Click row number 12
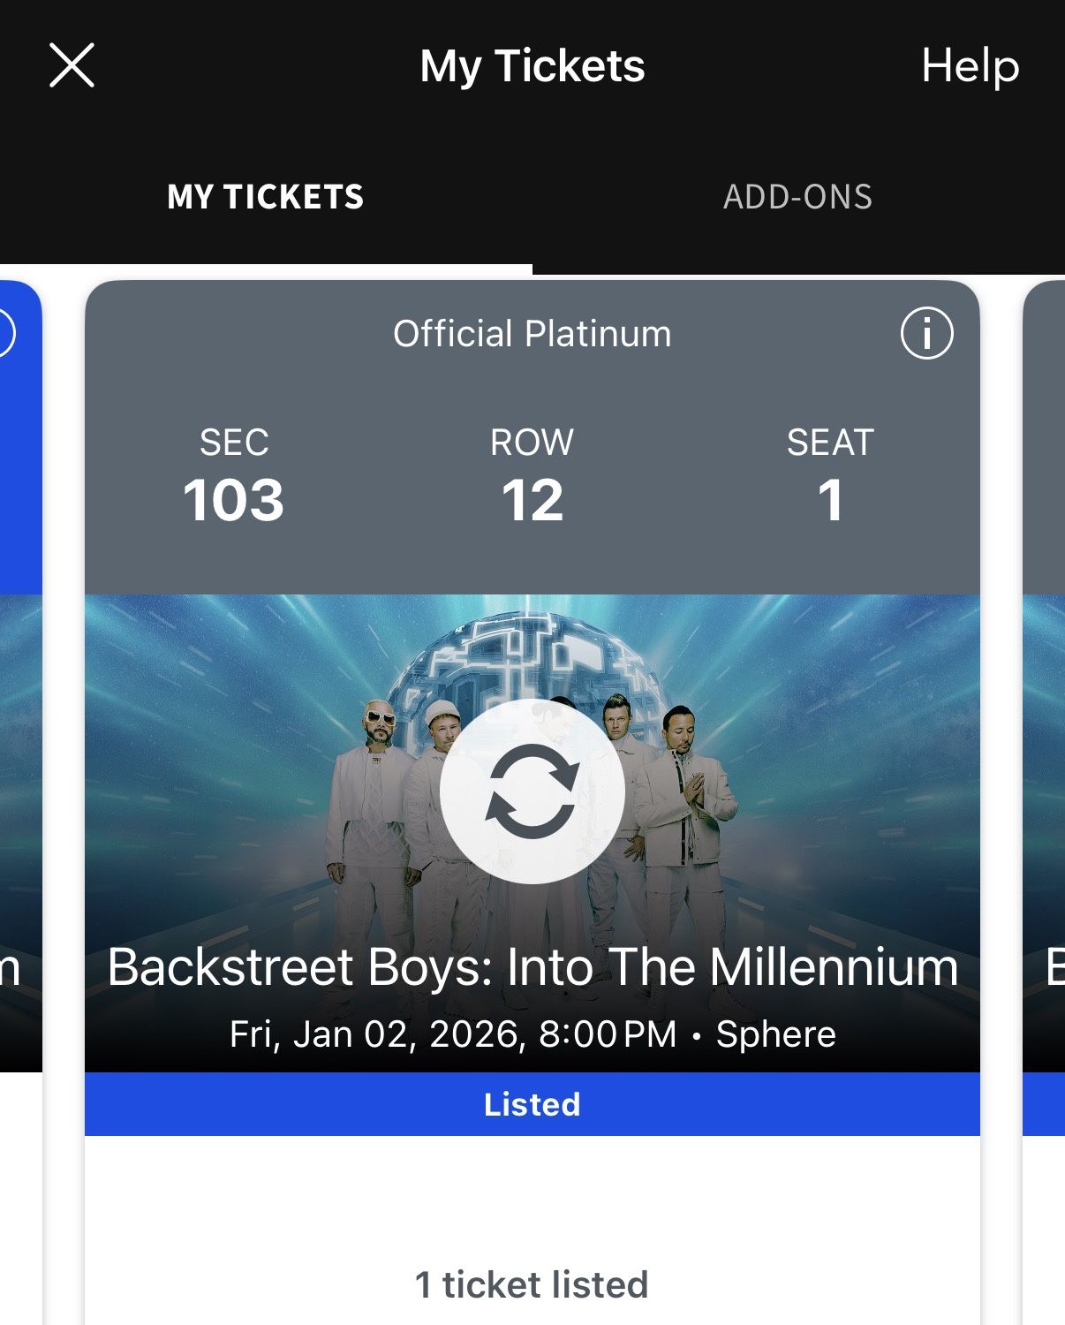Image resolution: width=1065 pixels, height=1325 pixels. click(x=532, y=500)
